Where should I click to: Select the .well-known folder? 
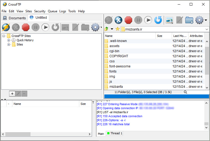click(x=154, y=41)
